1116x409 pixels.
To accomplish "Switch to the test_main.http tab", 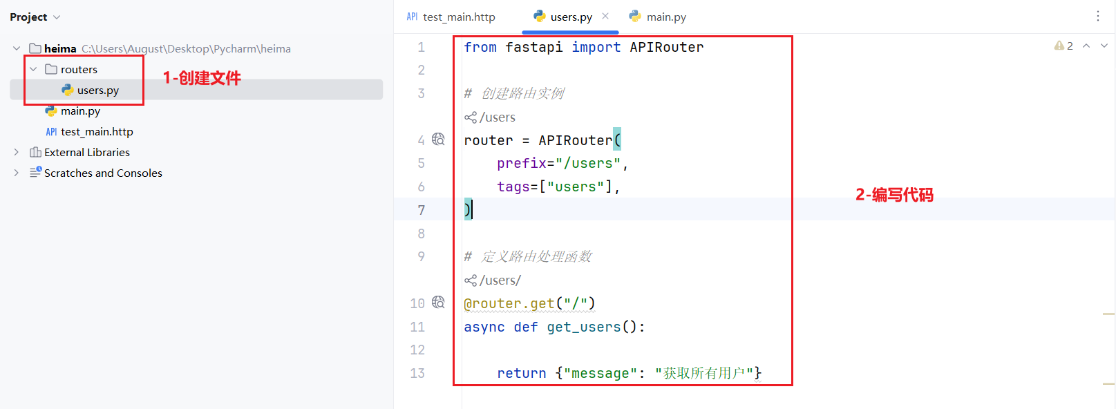I will 458,17.
